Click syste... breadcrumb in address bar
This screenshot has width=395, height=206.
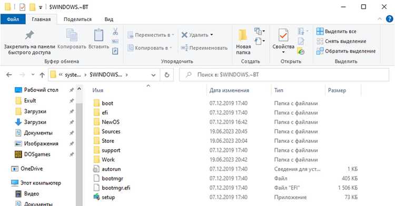click(73, 75)
